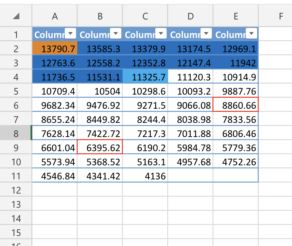Click cell containing 4546.84
This screenshot has height=246, width=292.
(x=55, y=176)
